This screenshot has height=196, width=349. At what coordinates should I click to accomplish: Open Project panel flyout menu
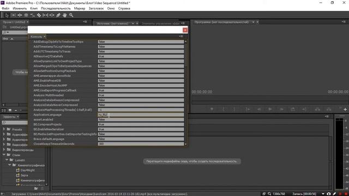(85, 22)
